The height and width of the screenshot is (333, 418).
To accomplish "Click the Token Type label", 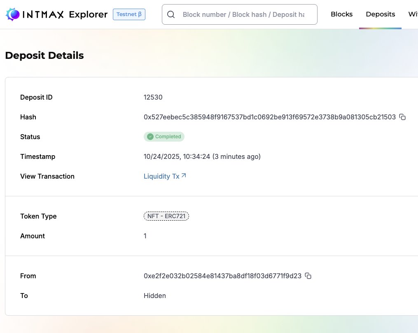I will point(38,216).
